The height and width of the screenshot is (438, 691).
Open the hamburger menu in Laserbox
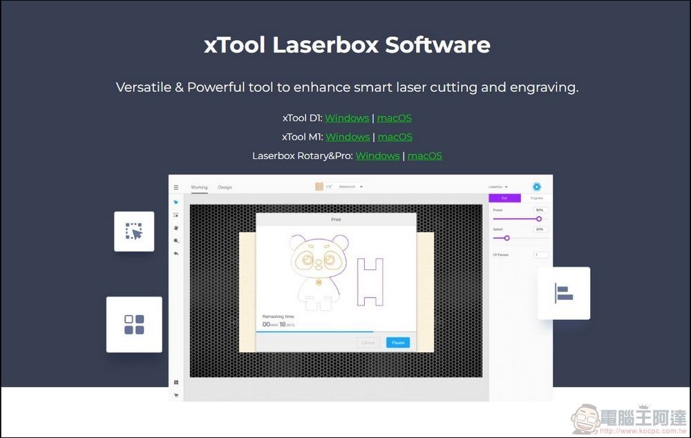click(176, 187)
